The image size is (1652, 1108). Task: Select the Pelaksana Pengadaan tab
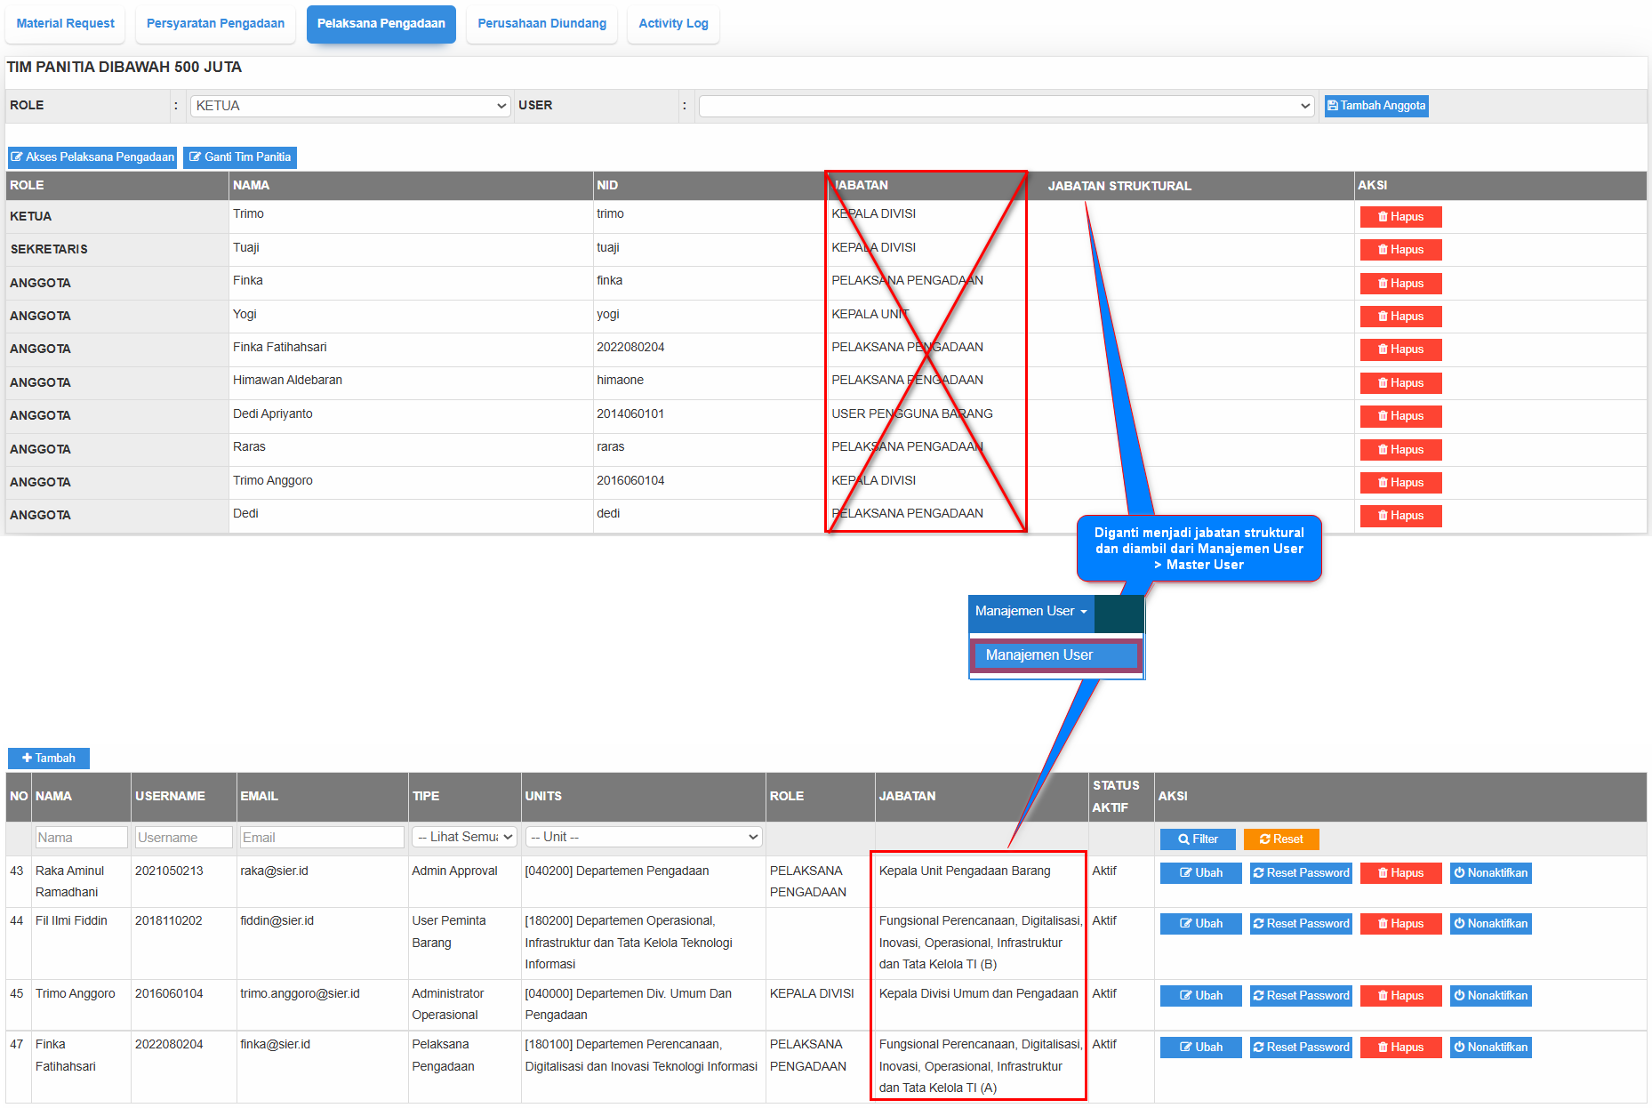coord(381,24)
